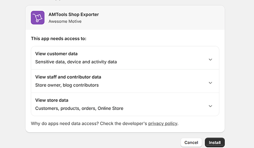Click the 'View customer data' heading
The width and height of the screenshot is (254, 148).
click(56, 54)
